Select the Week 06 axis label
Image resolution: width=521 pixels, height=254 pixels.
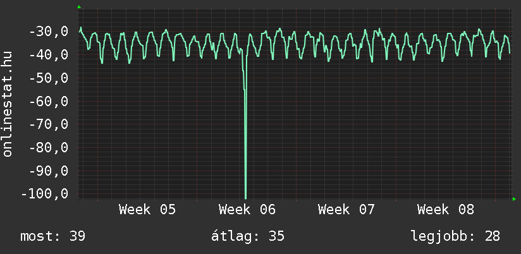point(247,209)
